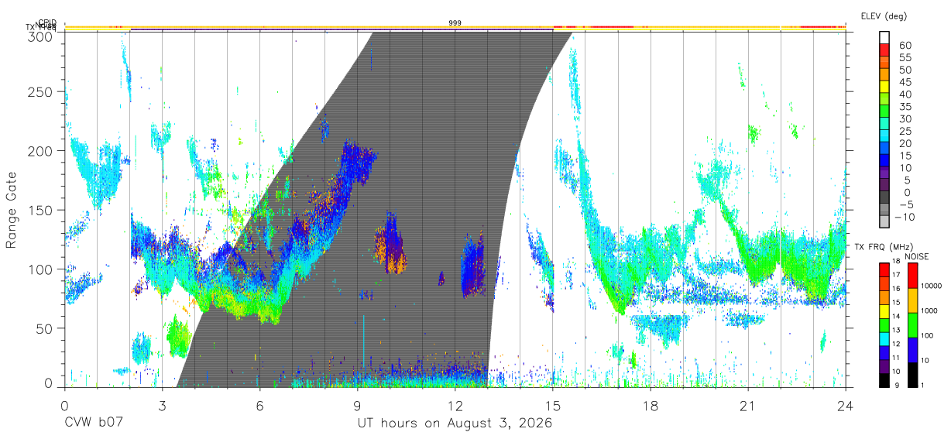Click the '10000' label on the NOISE scale
The width and height of the screenshot is (951, 439).
click(931, 286)
